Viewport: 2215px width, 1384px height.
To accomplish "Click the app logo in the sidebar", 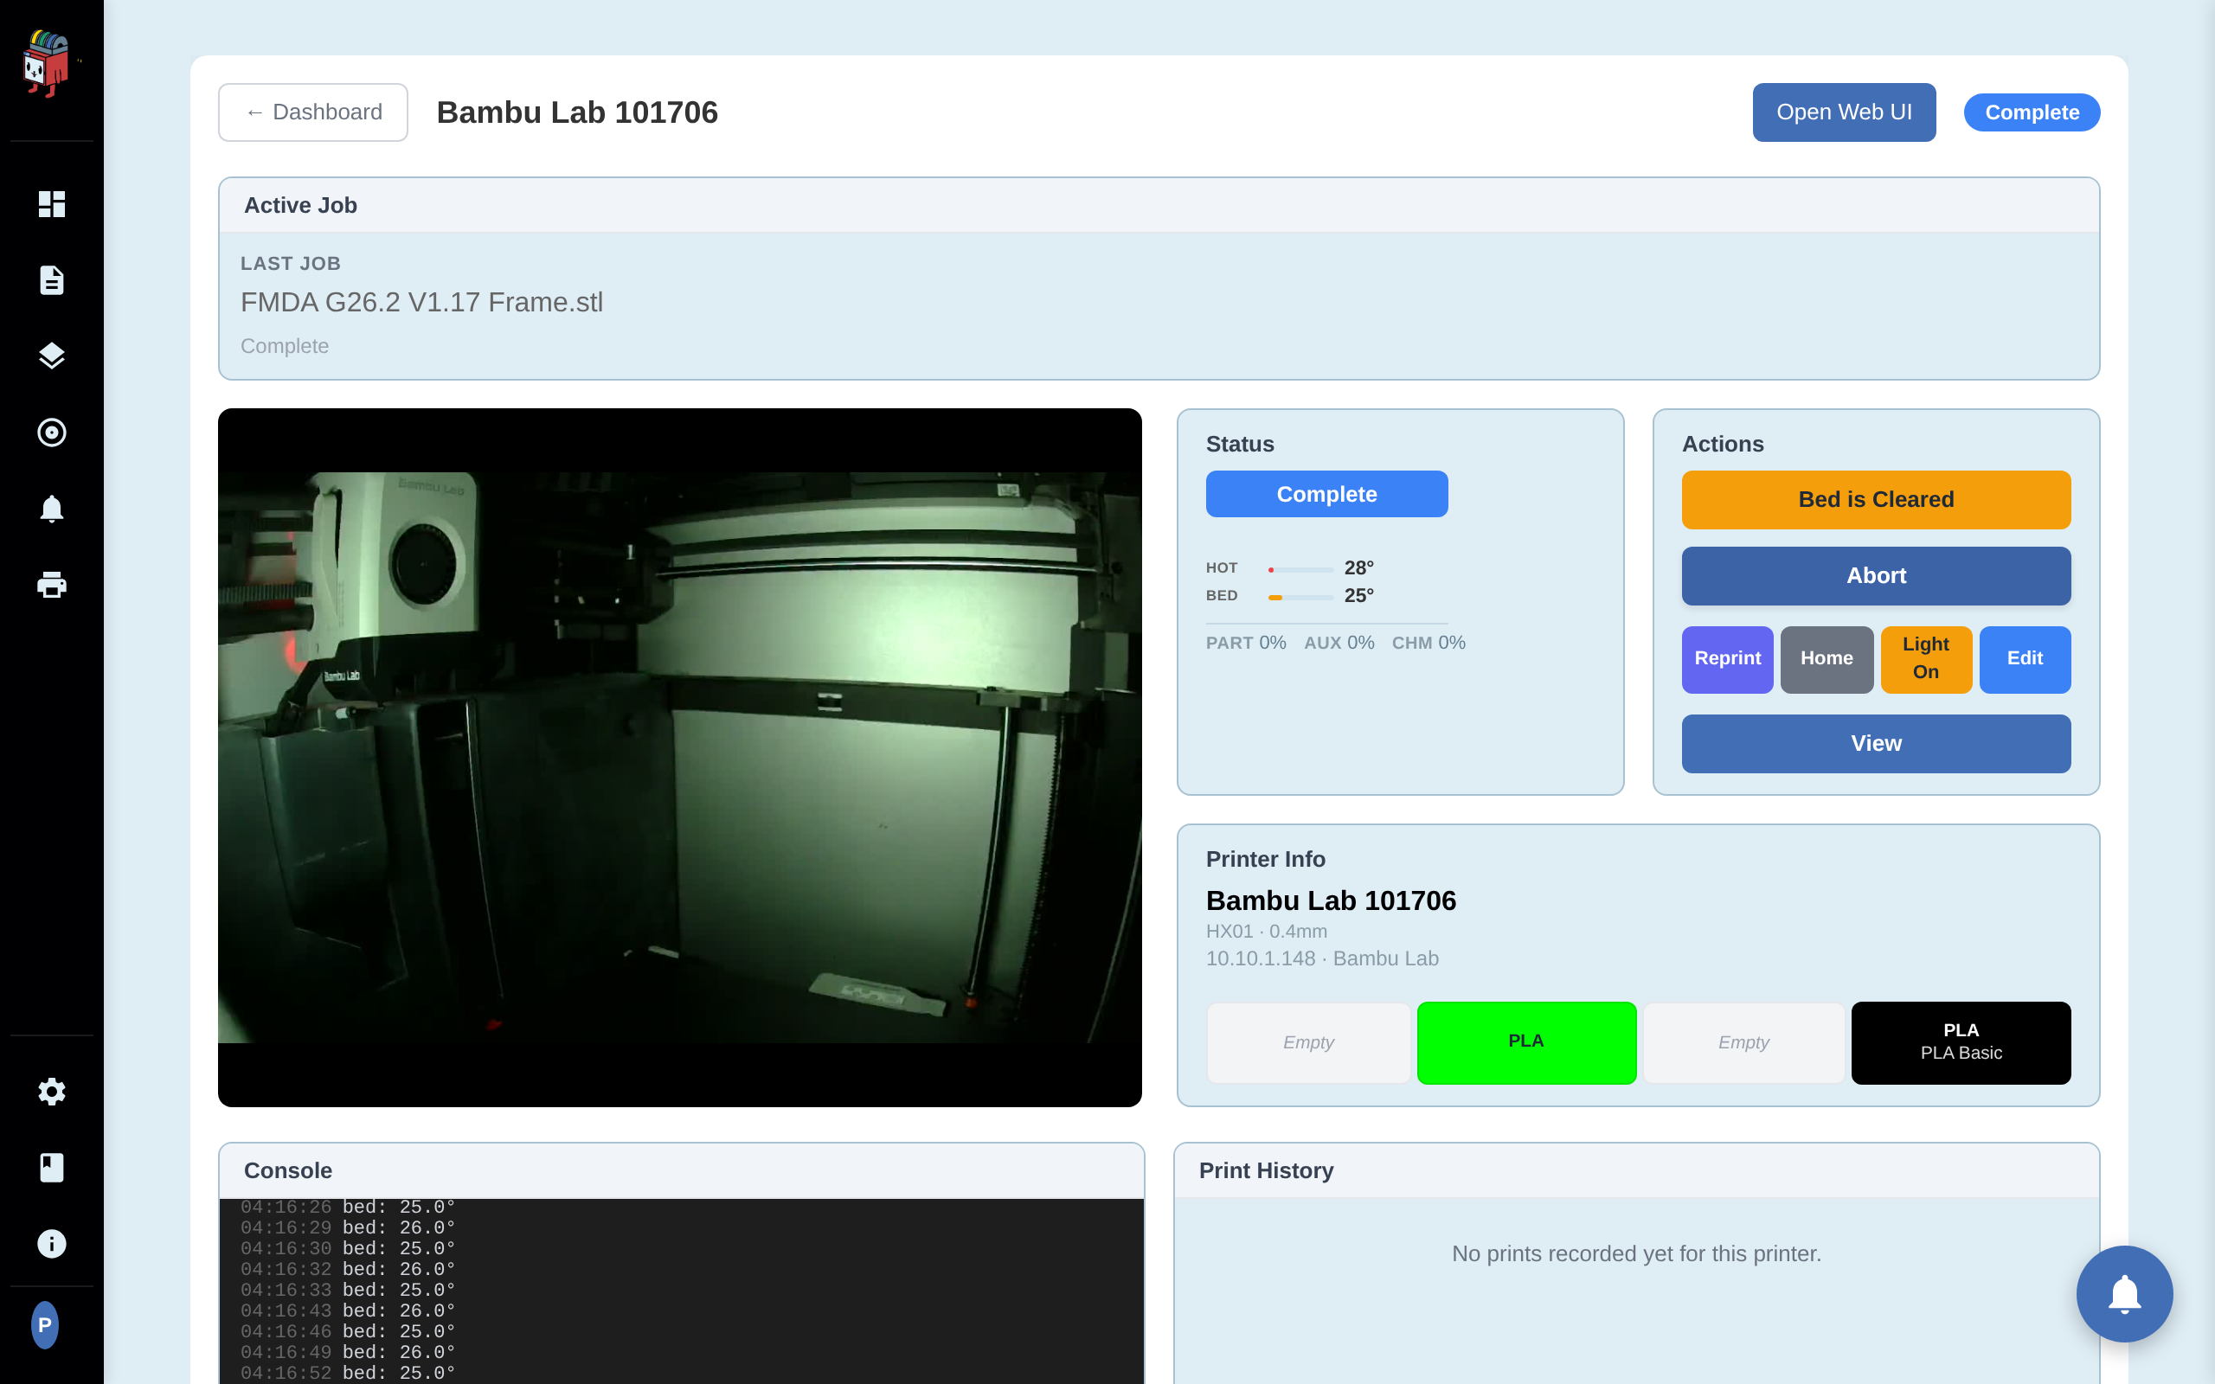I will pos(47,62).
